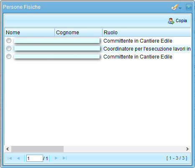Go to next page arrow
Viewport: 195px width, 168px height.
(x=56, y=158)
